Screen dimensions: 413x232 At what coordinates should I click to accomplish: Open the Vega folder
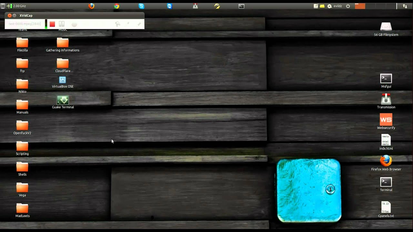(x=22, y=189)
